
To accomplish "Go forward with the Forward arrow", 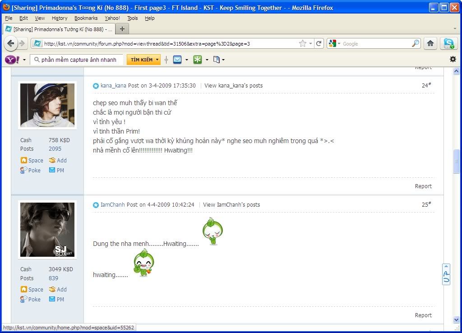I will [x=23, y=44].
